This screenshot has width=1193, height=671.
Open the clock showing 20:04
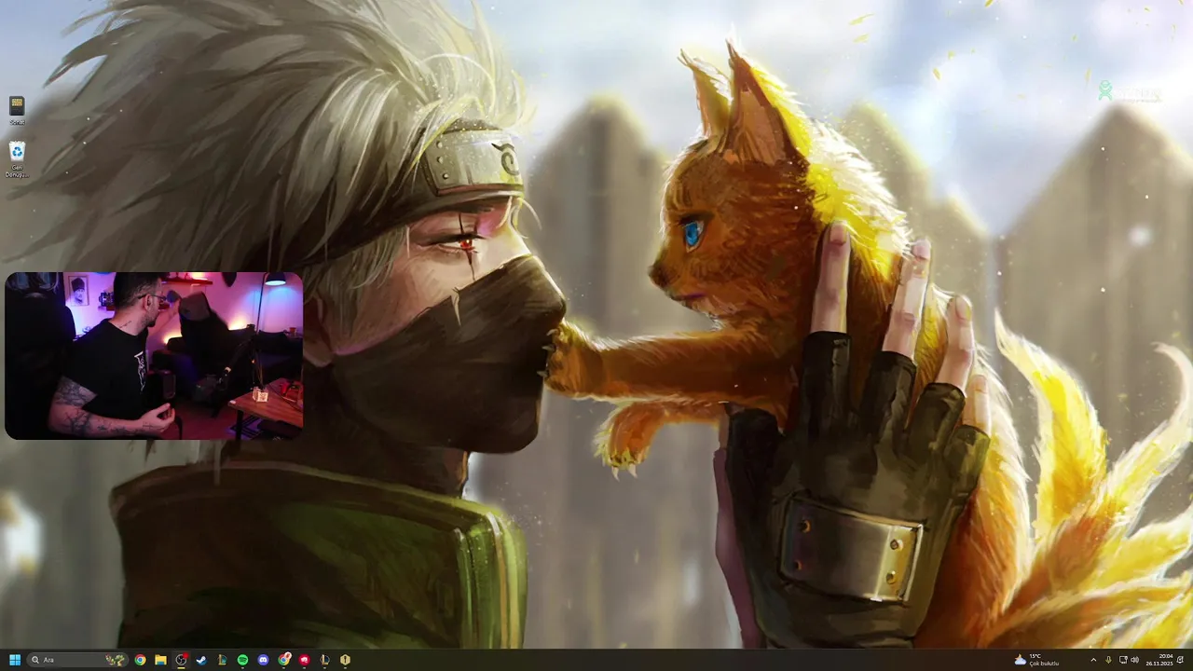point(1159,660)
